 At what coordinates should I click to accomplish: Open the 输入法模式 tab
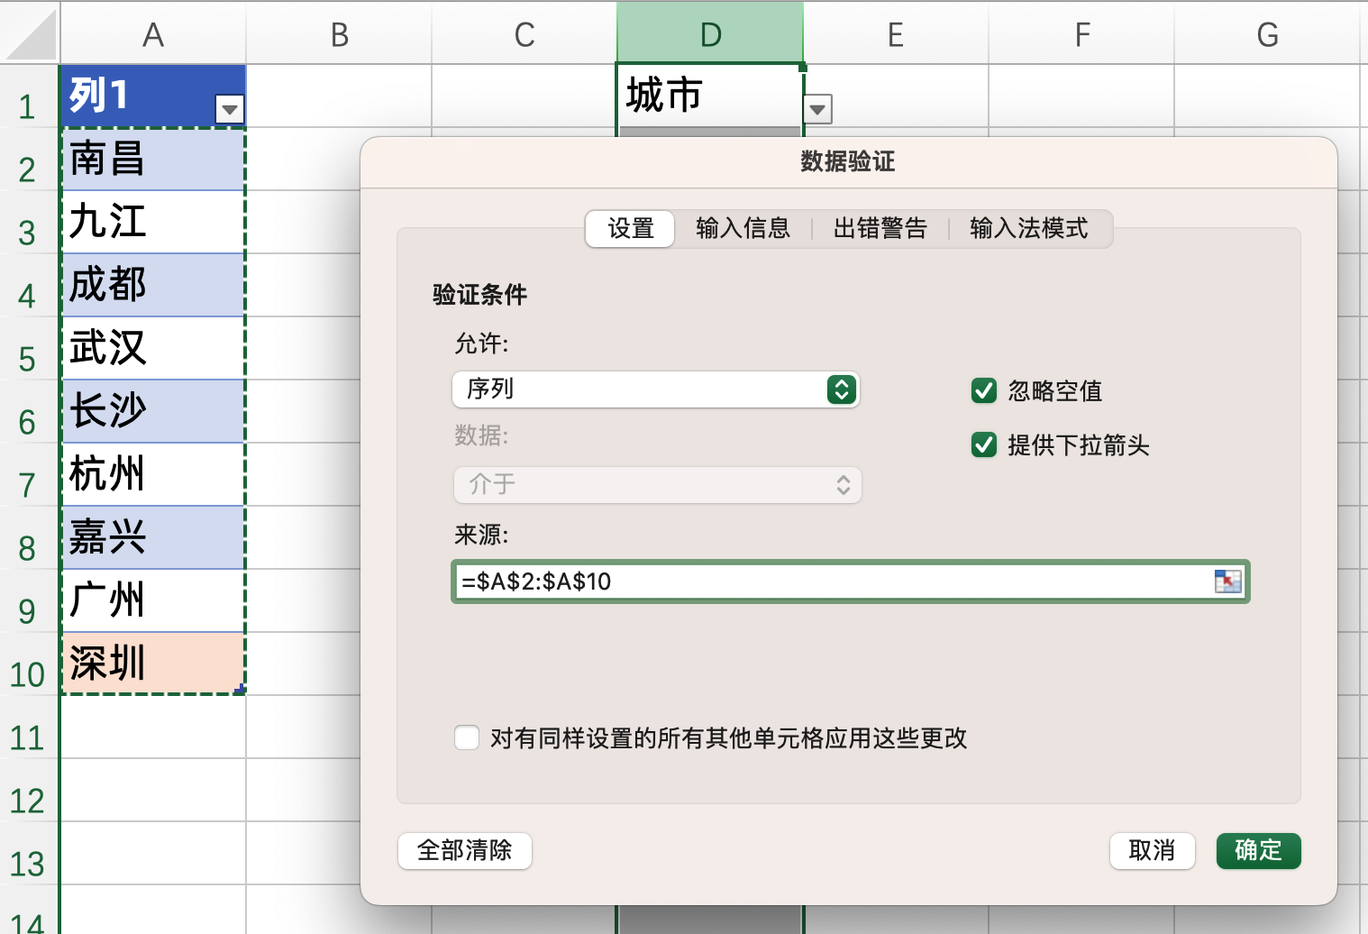point(1030,228)
